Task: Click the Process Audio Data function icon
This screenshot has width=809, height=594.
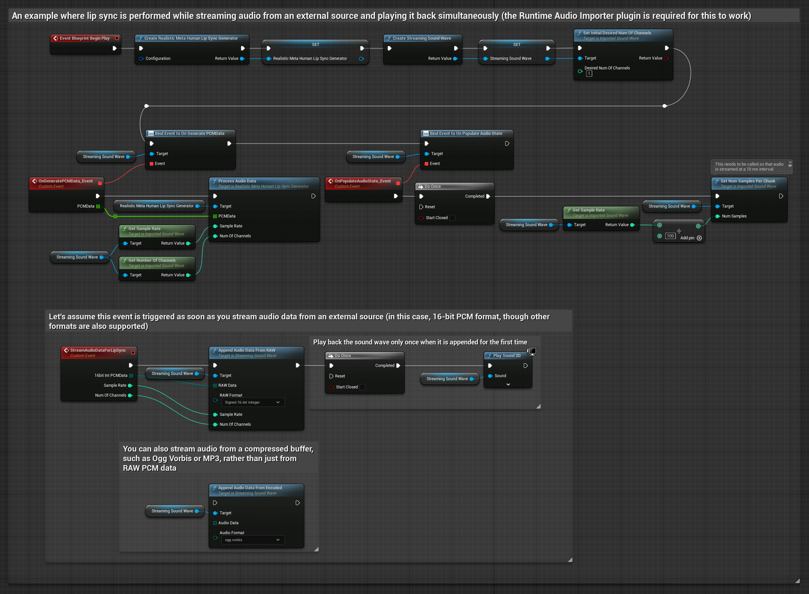Action: click(214, 181)
